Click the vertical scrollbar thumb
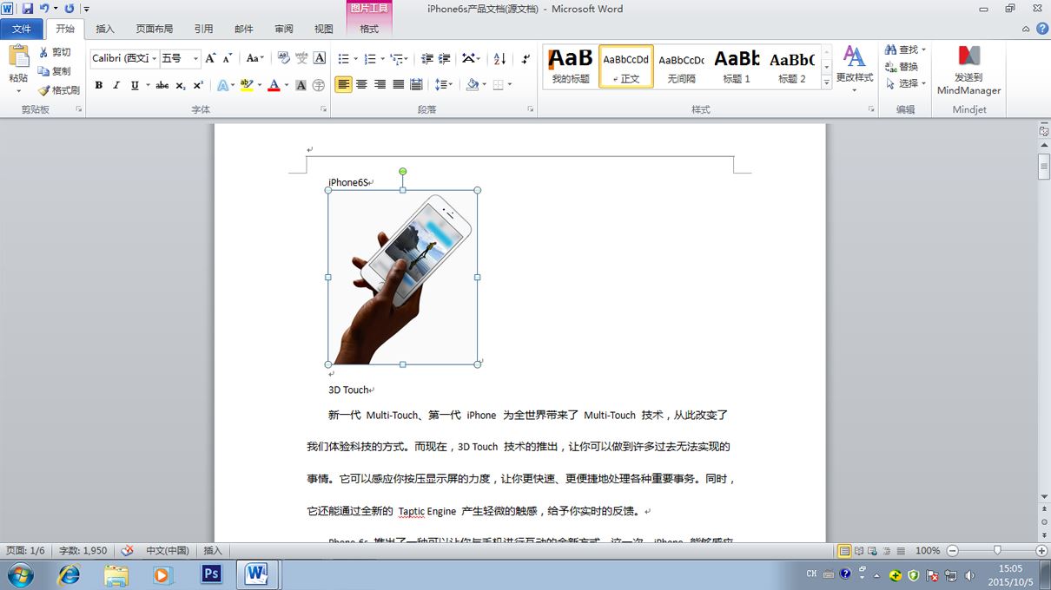This screenshot has height=590, width=1051. pyautogui.click(x=1044, y=165)
